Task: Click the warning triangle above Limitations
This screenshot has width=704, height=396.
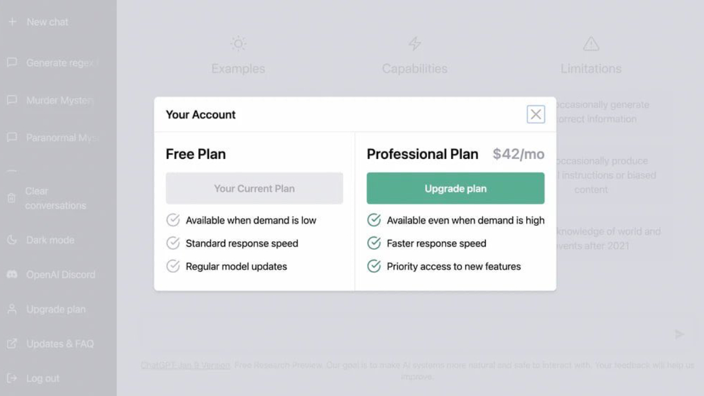Action: [591, 43]
